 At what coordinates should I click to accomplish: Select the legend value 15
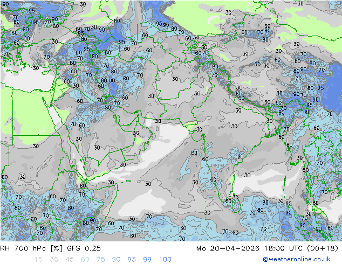pos(38,260)
